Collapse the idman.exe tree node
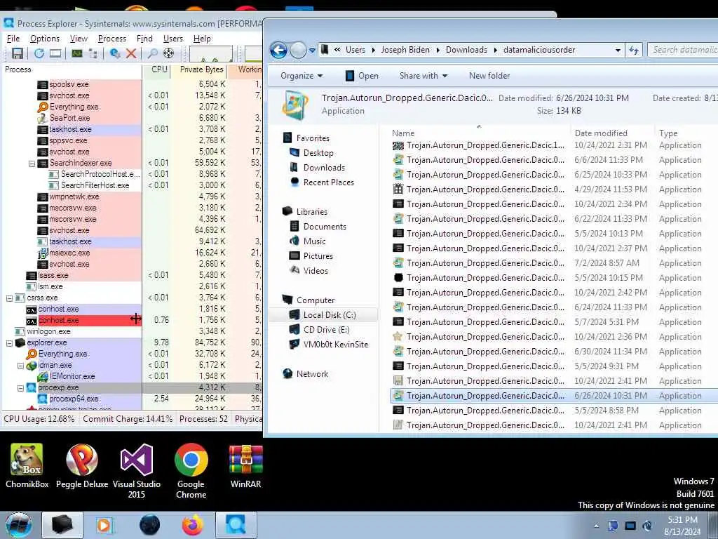The height and width of the screenshot is (539, 718). coord(20,365)
